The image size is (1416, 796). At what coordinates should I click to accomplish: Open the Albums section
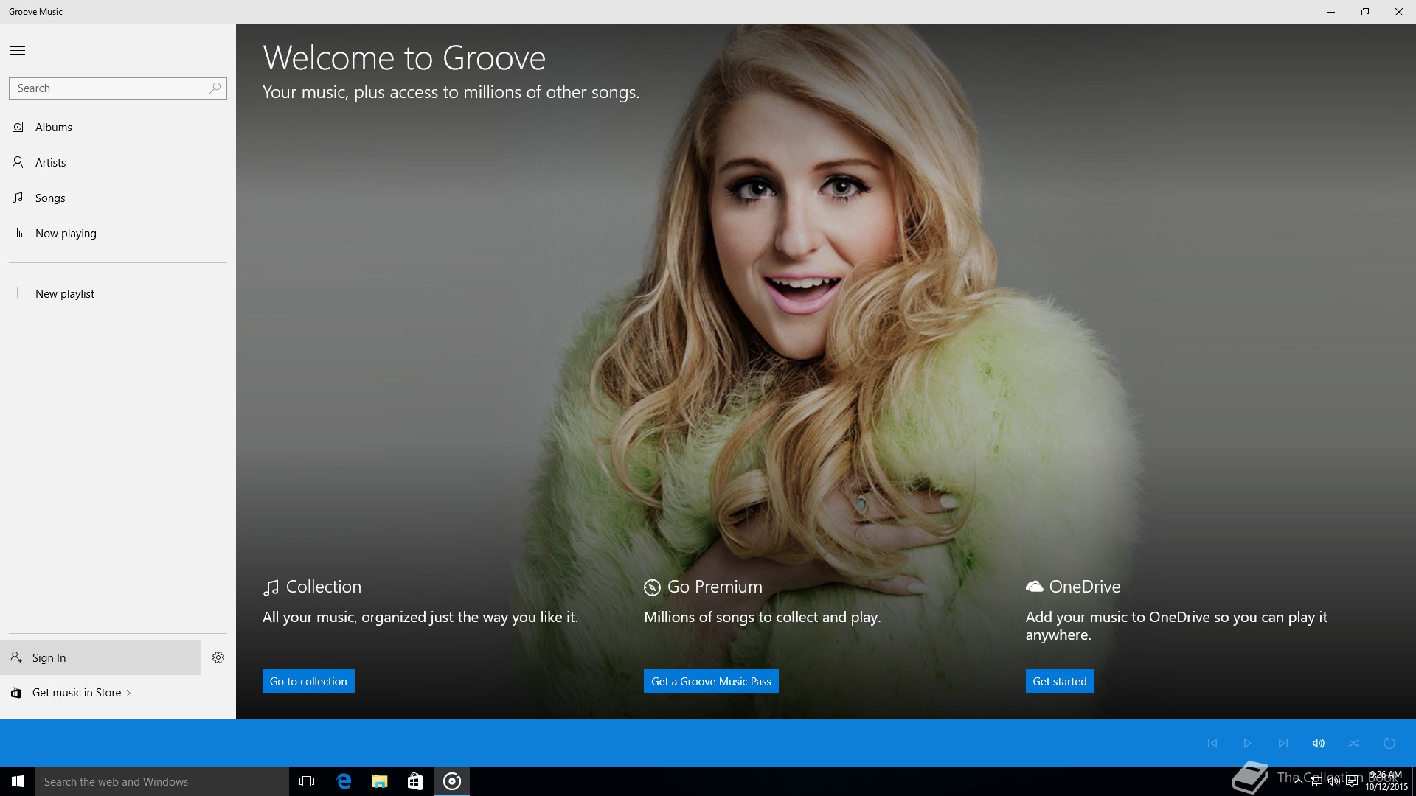point(53,127)
